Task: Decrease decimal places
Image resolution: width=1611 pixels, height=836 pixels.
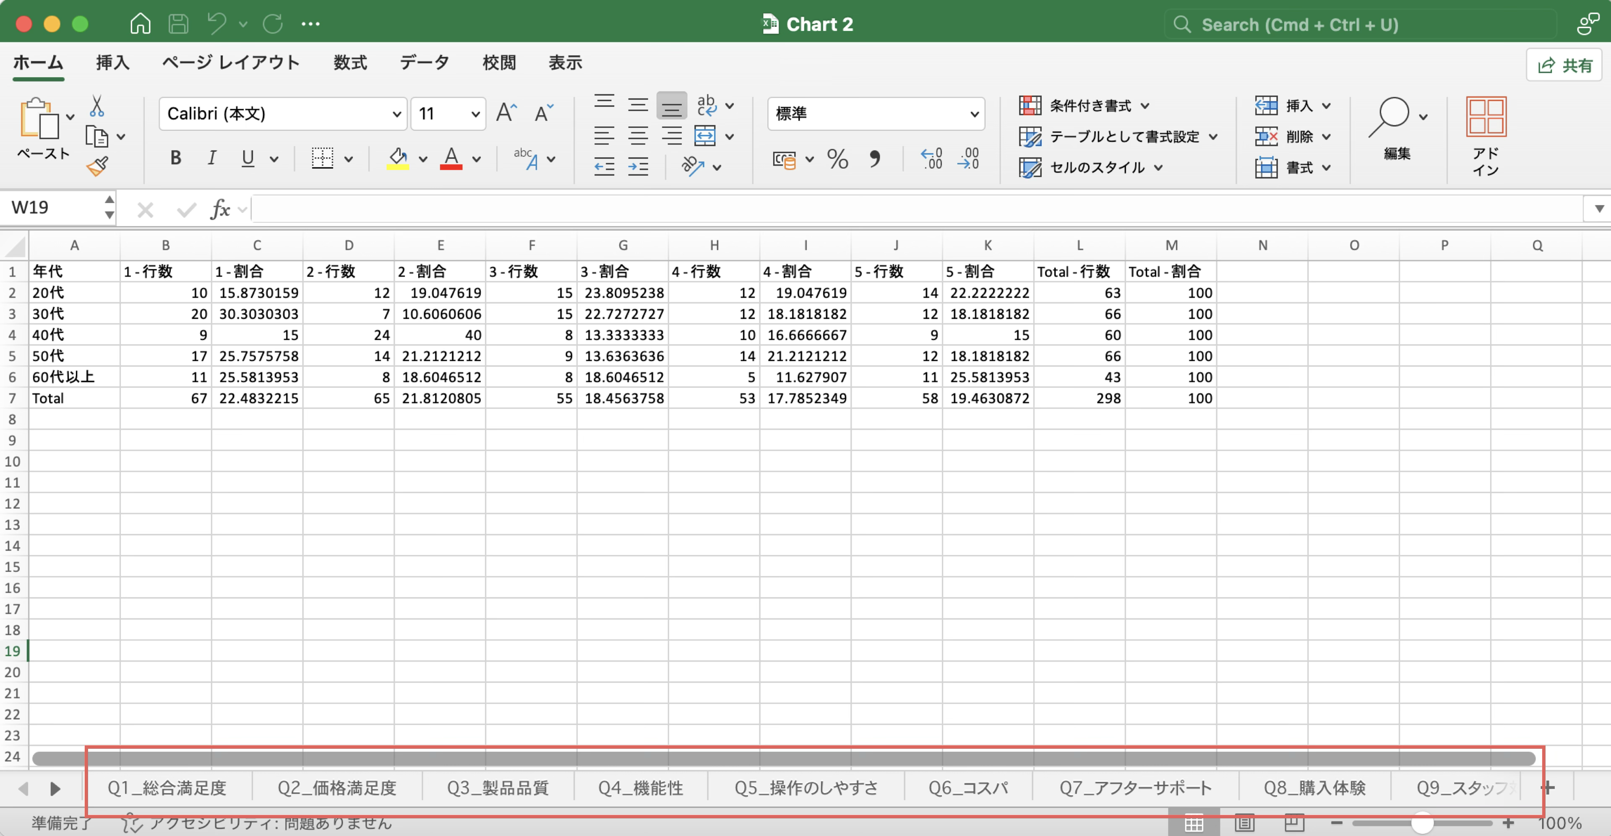Action: [x=968, y=159]
